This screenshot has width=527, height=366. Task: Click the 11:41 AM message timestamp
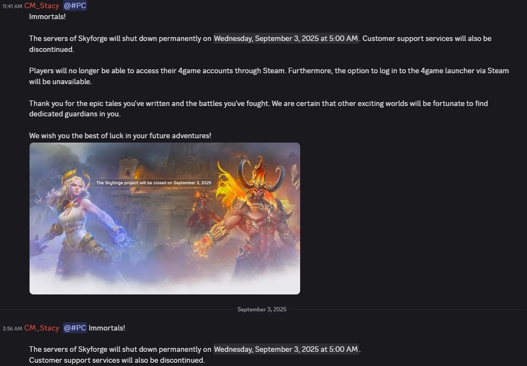[x=13, y=7]
